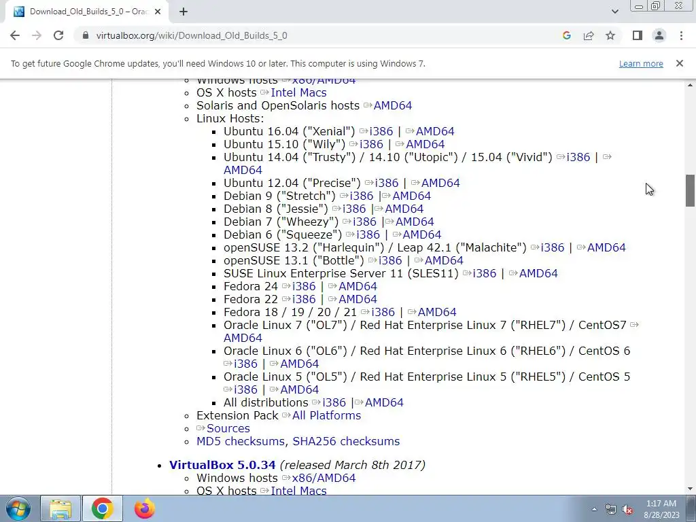
Task: Download Ubuntu 14.04 Trusty i386
Action: pyautogui.click(x=578, y=157)
